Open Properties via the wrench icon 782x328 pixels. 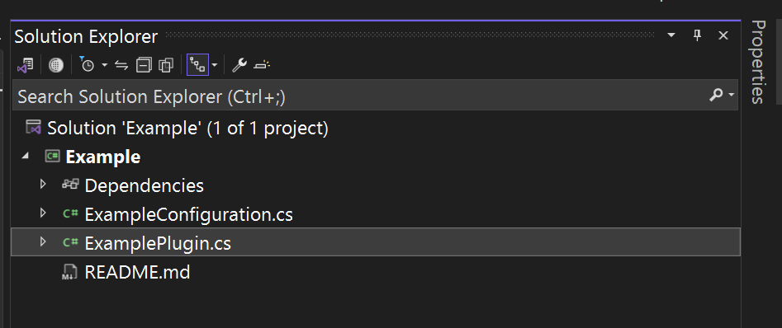(239, 65)
